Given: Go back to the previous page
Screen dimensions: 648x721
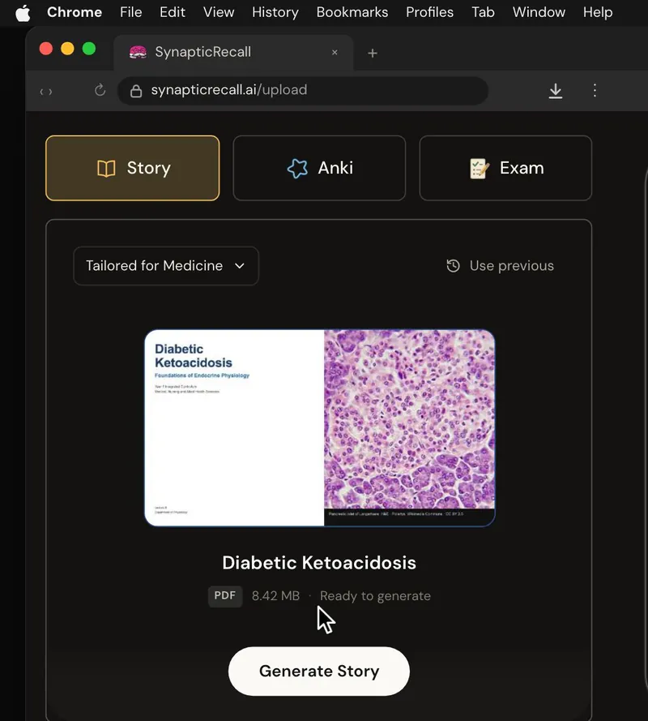Looking at the screenshot, I should click(41, 92).
